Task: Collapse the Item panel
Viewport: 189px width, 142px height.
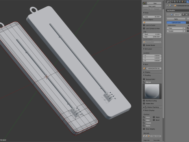Action: pyautogui.click(x=144, y=64)
